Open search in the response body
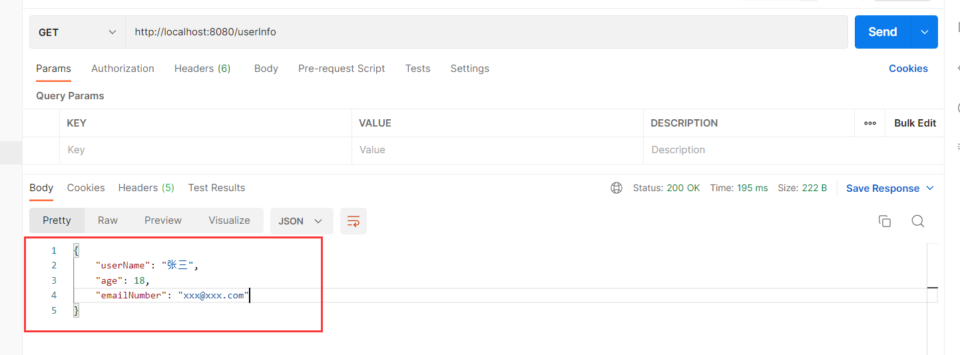This screenshot has height=355, width=960. 918,221
